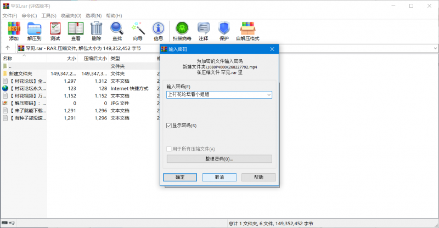Expand the password input dropdown arrow
The image size is (439, 228).
(x=268, y=95)
